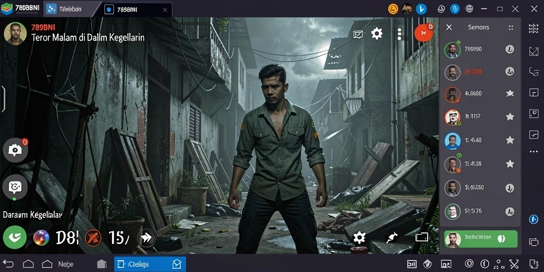544x272 pixels.
Task: Open the account avatar in the title bar
Action: click(x=407, y=8)
